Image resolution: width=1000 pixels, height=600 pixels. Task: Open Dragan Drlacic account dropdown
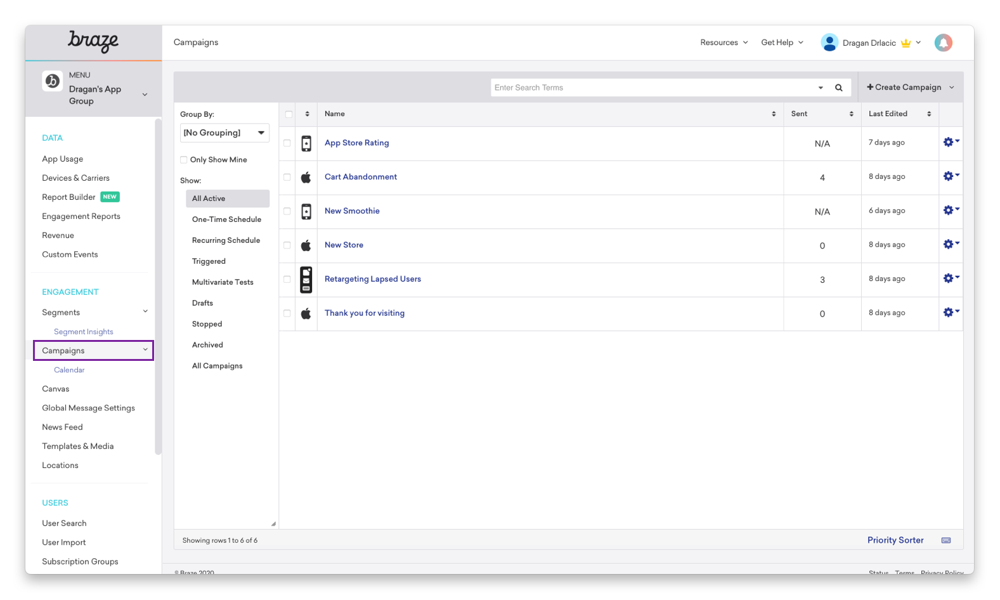(x=918, y=42)
